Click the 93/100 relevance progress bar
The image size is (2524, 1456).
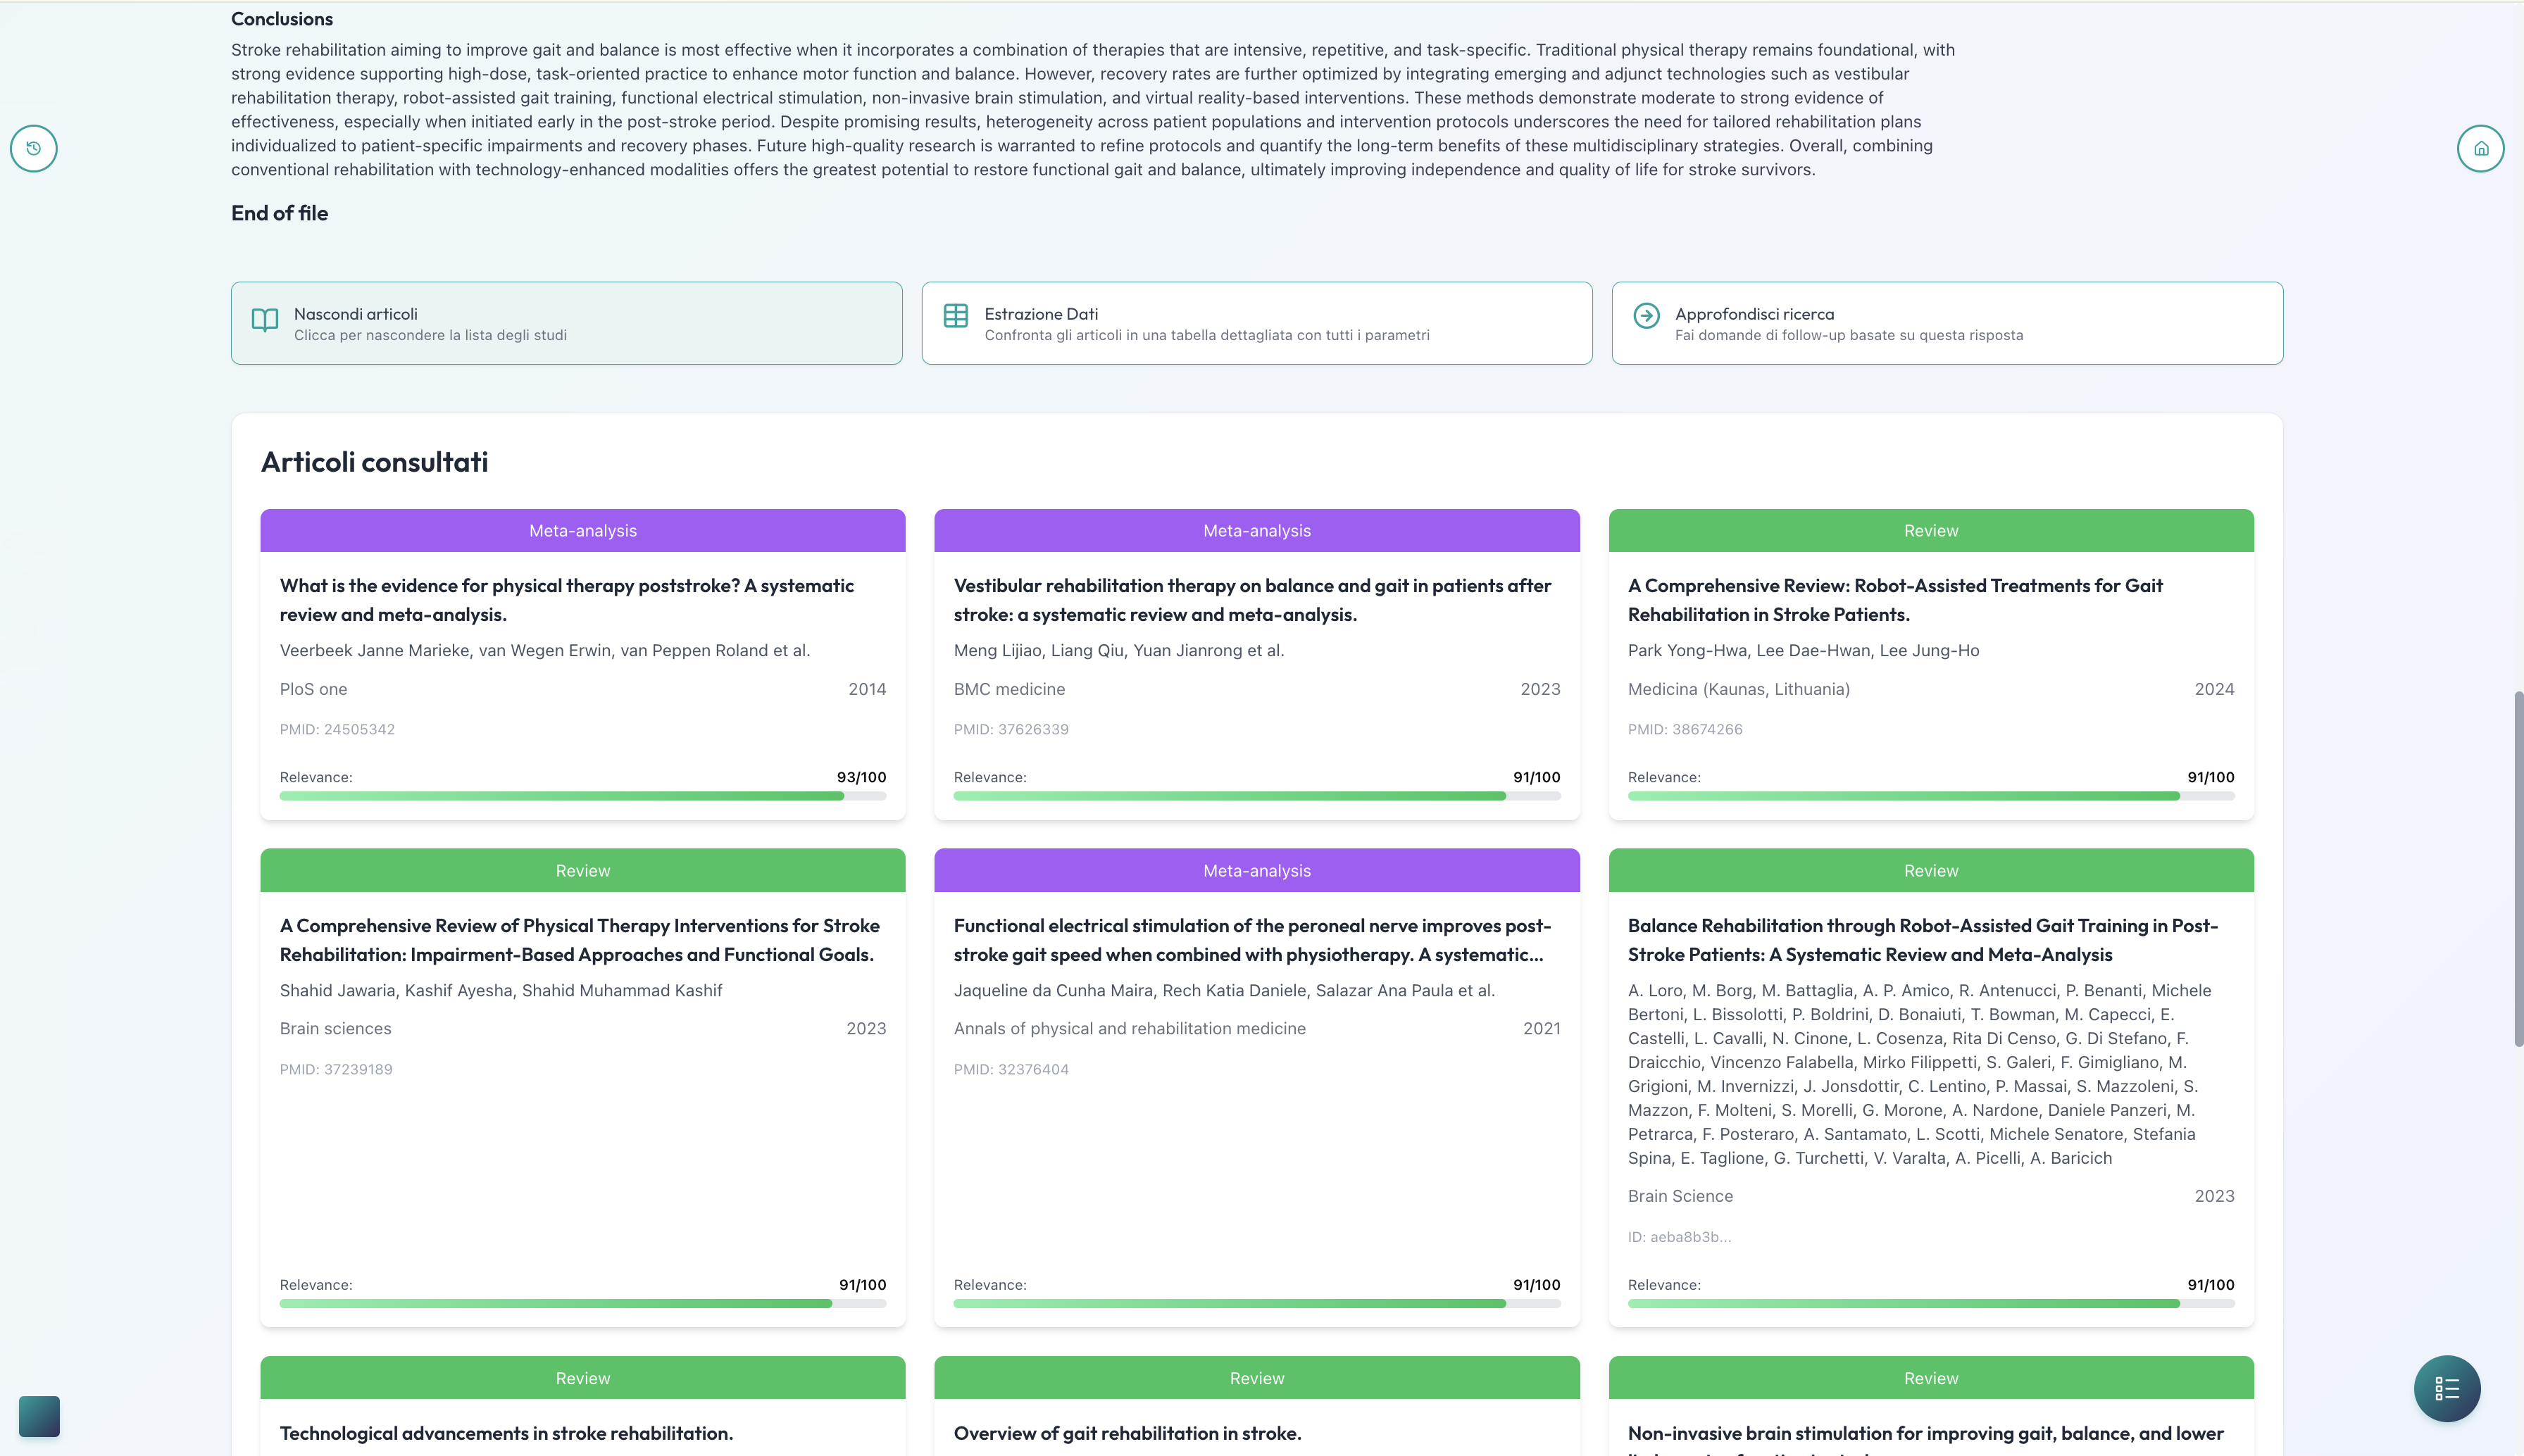coord(582,796)
